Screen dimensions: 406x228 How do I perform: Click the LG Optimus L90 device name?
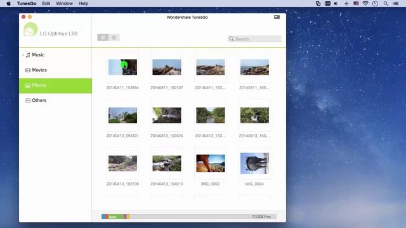[58, 34]
